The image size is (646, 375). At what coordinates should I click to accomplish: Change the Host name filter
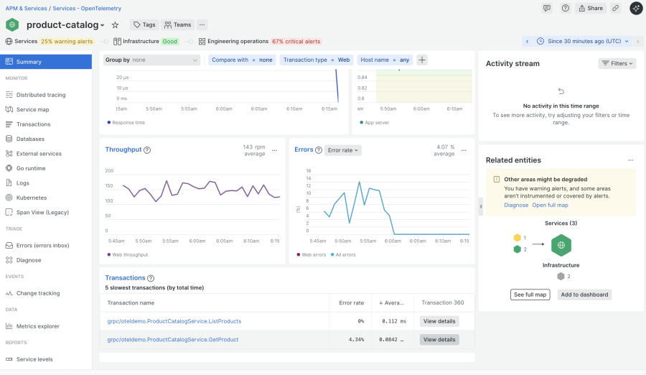pyautogui.click(x=385, y=60)
